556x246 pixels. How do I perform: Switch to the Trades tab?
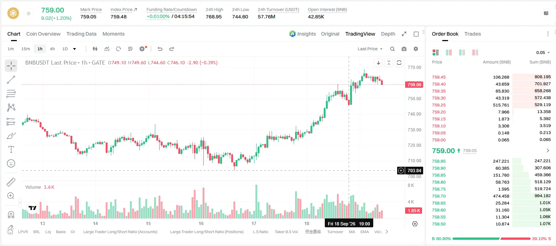click(x=472, y=34)
